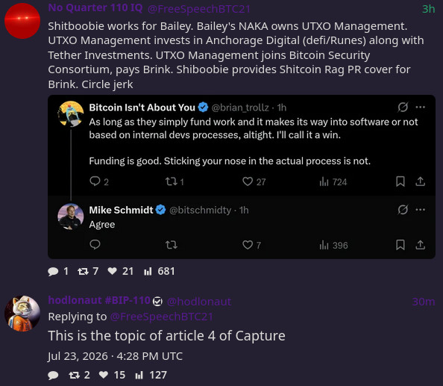This screenshot has height=386, width=443.
Task: Open the @hodlonaut profile handle
Action: 199,302
